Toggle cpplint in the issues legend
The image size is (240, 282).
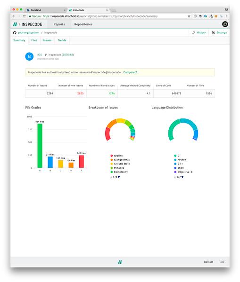tap(116, 156)
